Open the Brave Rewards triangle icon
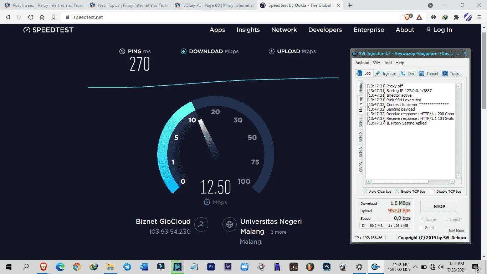 419,17
